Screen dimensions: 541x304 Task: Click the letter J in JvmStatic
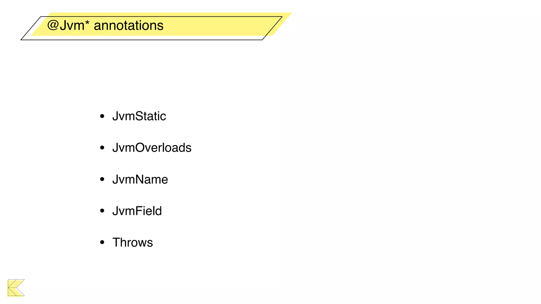pyautogui.click(x=115, y=116)
